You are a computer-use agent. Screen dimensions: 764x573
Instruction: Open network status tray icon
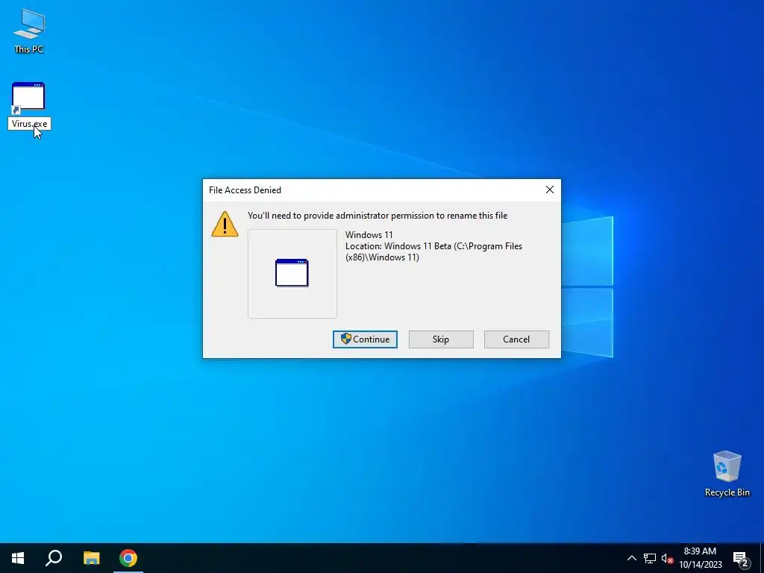650,558
